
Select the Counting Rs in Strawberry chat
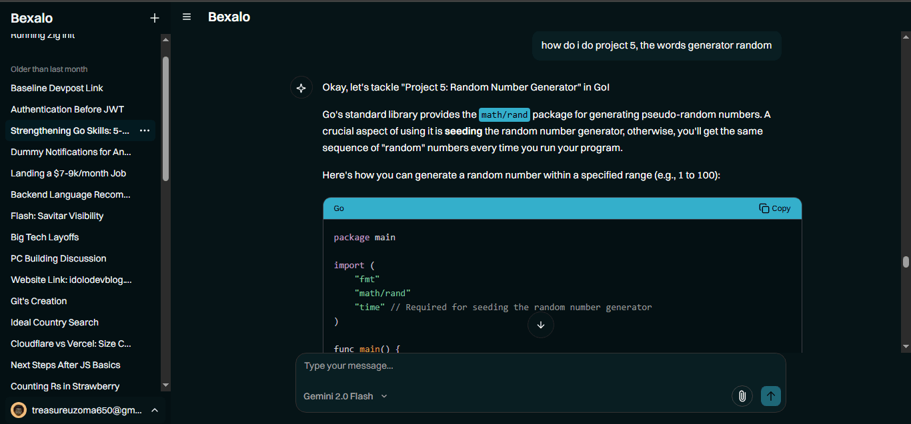click(65, 386)
